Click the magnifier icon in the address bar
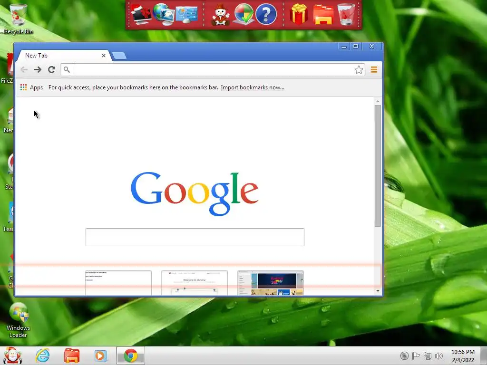The width and height of the screenshot is (487, 365). point(67,69)
